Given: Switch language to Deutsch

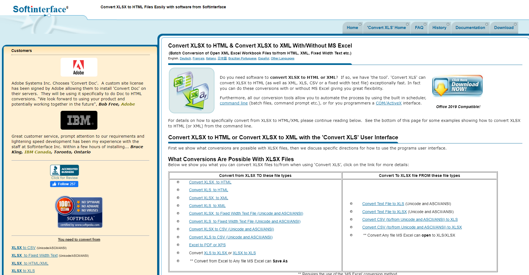Looking at the screenshot, I should click(185, 58).
